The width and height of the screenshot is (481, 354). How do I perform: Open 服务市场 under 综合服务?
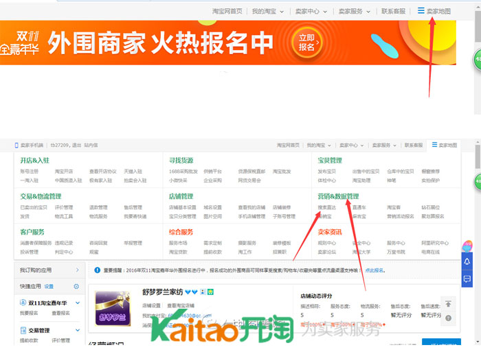click(x=178, y=243)
